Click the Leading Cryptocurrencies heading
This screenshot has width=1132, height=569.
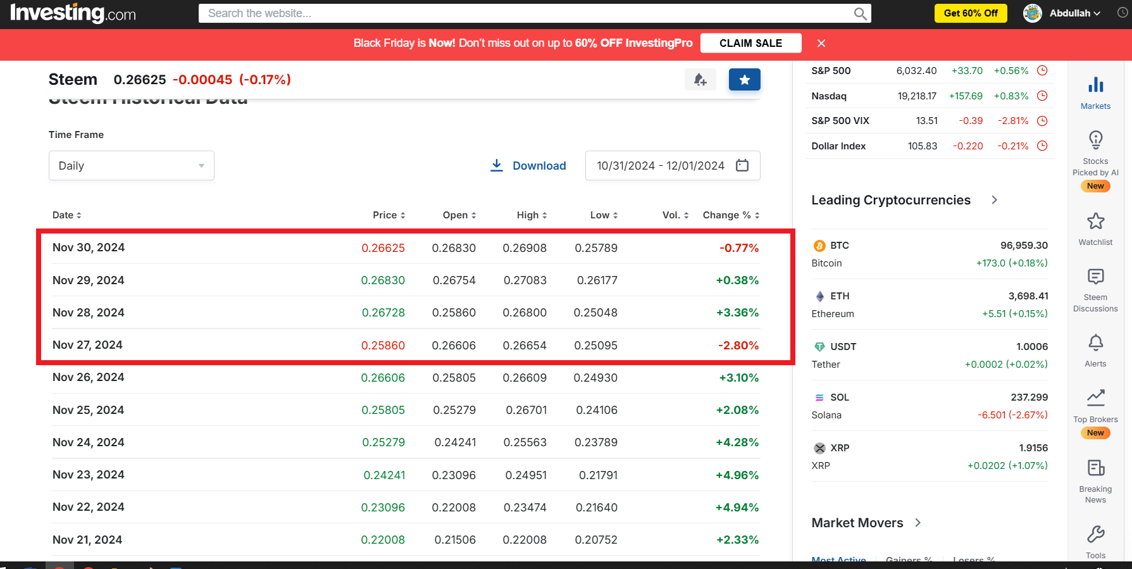[891, 200]
